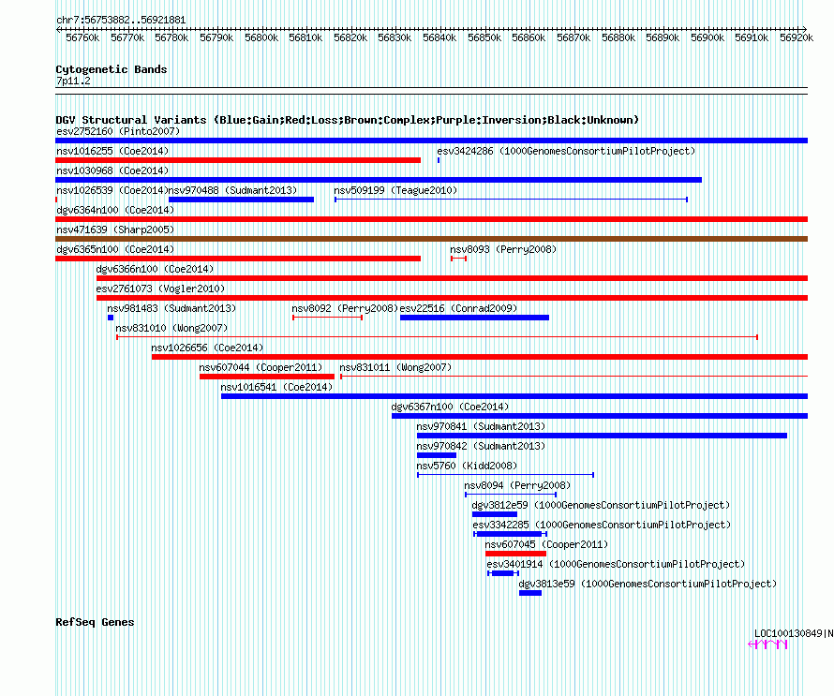
Task: Open nsv831010 (Wong2007) label
Action: 171,328
